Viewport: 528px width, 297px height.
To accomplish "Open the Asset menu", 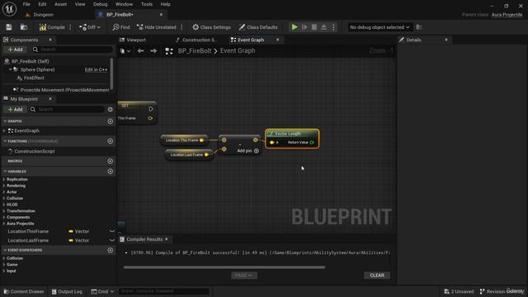I will [x=60, y=4].
